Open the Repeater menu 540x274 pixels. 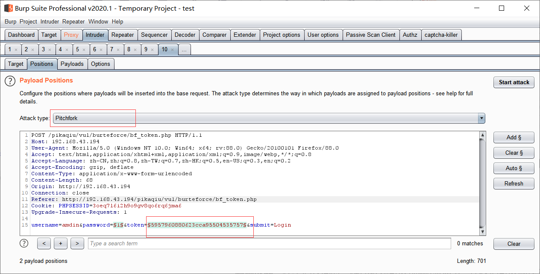[x=73, y=21]
